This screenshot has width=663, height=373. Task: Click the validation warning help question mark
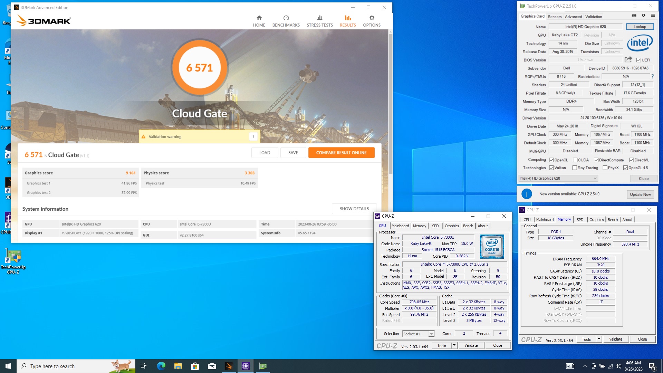(x=253, y=136)
